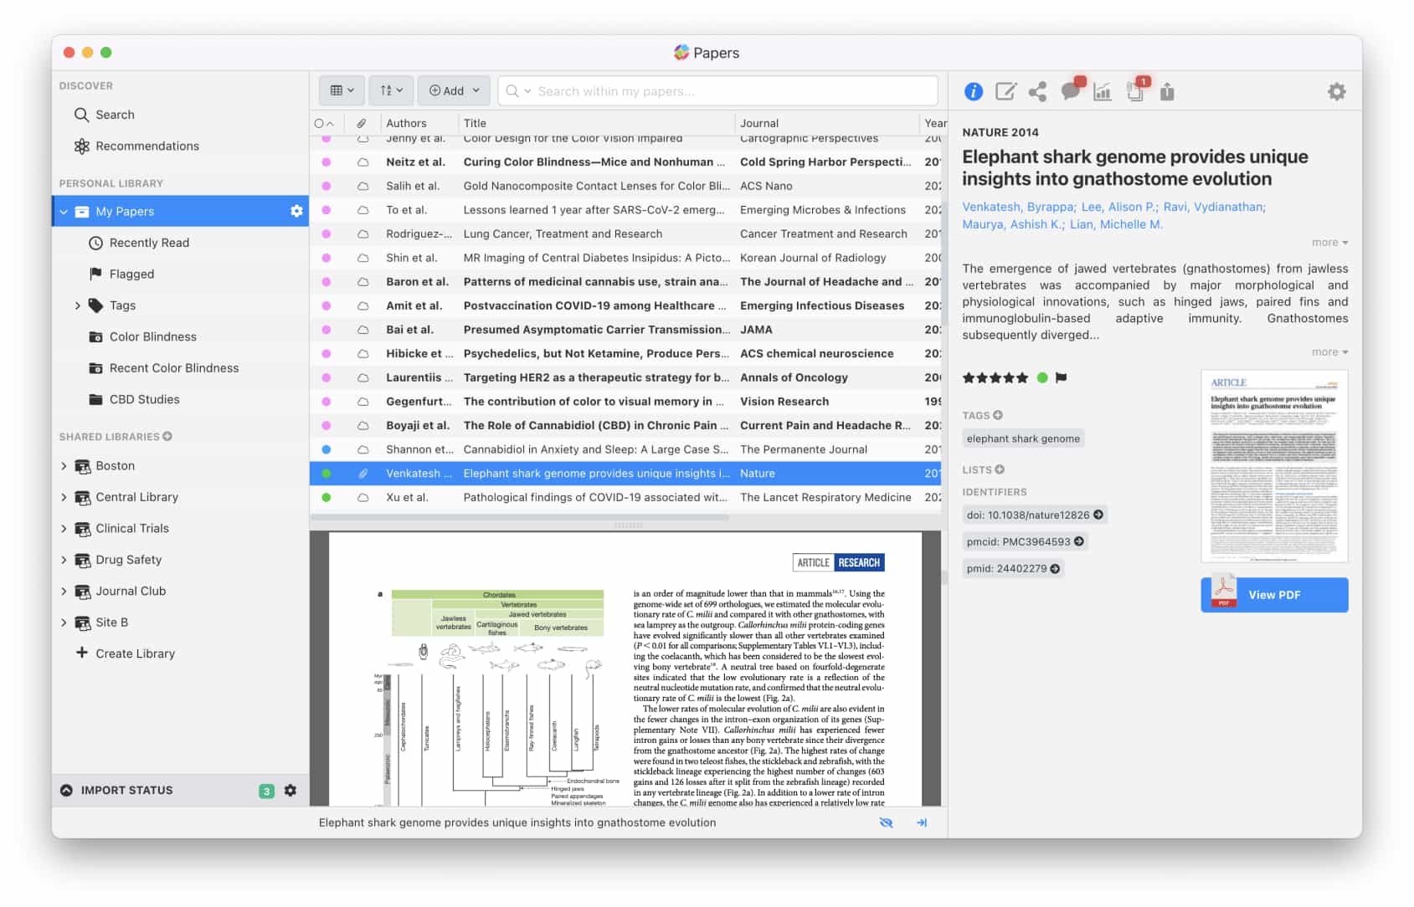The width and height of the screenshot is (1414, 907).
Task: Expand the Tags group
Action: click(x=78, y=305)
